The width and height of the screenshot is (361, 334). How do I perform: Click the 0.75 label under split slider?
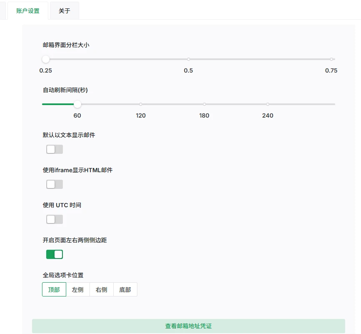(x=331, y=70)
